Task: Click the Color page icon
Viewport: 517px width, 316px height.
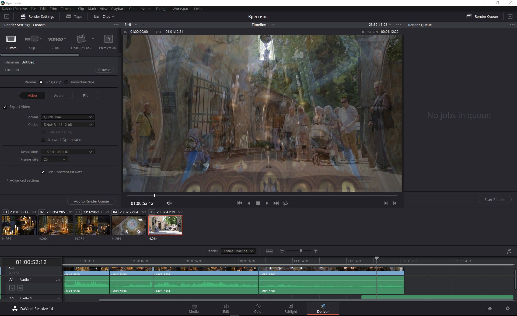Action: point(258,309)
